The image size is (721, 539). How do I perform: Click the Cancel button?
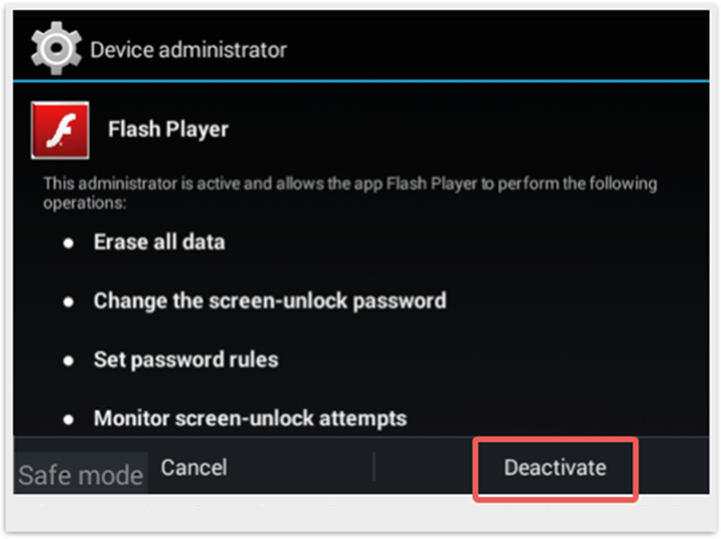[x=194, y=468]
